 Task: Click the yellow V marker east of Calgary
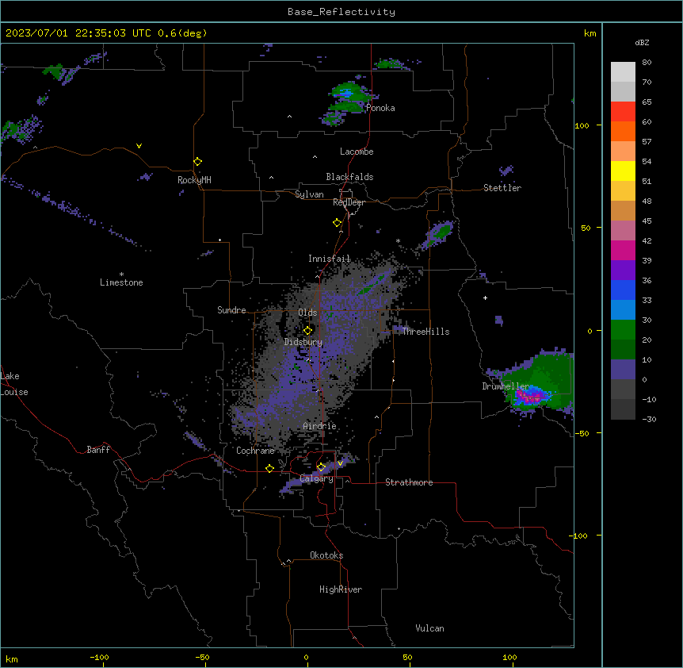[340, 463]
